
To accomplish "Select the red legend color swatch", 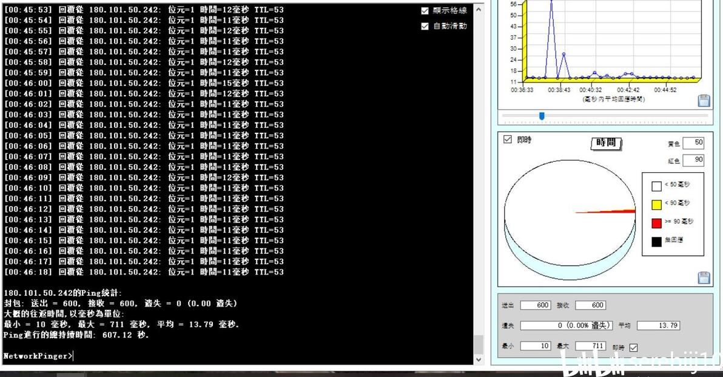I will pos(657,223).
